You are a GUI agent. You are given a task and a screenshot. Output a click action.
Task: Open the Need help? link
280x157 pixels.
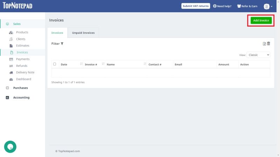[222, 6]
